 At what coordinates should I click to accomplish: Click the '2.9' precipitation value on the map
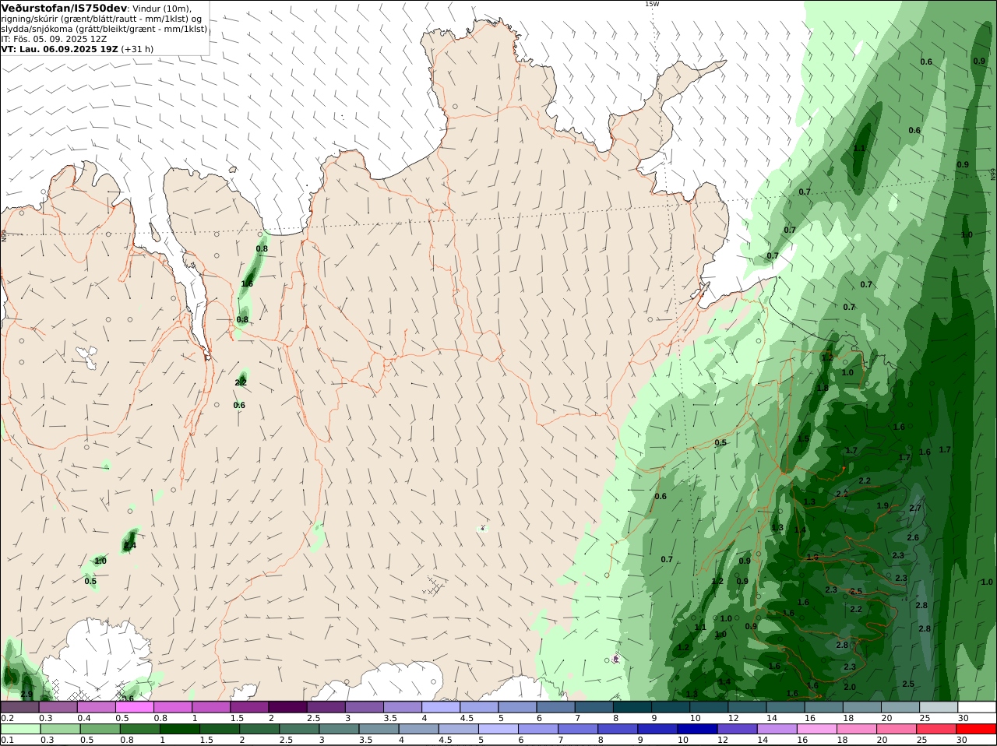(x=26, y=694)
